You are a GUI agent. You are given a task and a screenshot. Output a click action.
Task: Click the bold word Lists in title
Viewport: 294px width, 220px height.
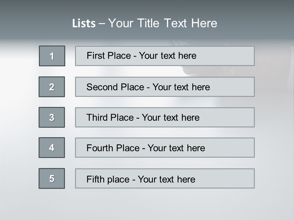click(x=84, y=24)
